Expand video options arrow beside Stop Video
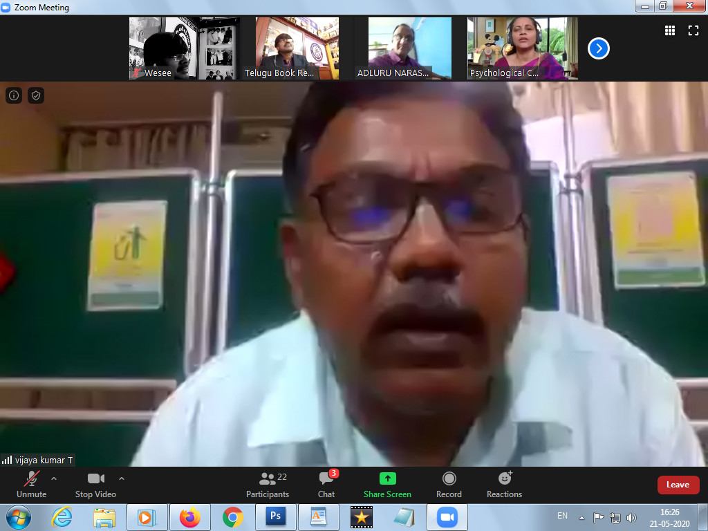This screenshot has height=531, width=708. [122, 478]
